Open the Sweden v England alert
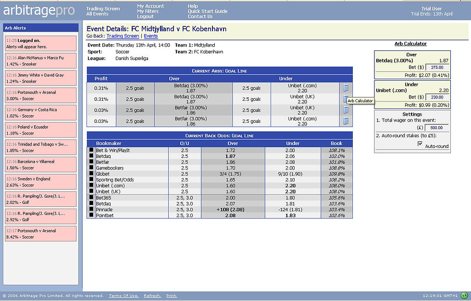The height and width of the screenshot is (301, 471). [40, 182]
